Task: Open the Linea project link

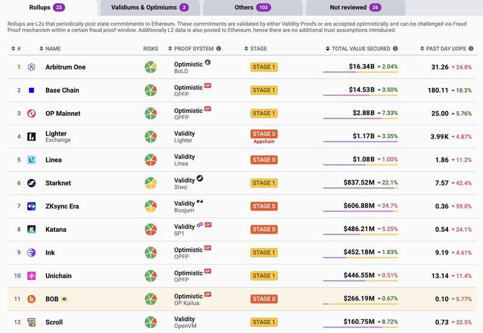Action: tap(54, 160)
